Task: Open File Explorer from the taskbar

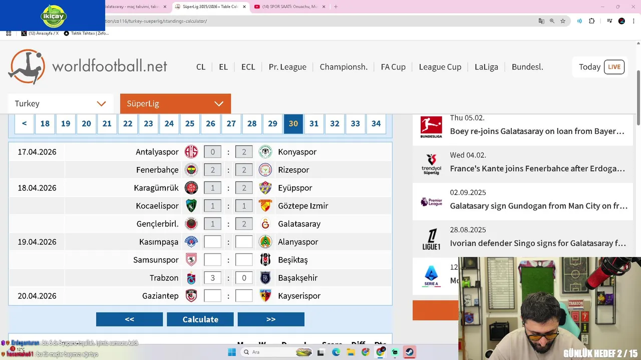Action: [x=351, y=352]
